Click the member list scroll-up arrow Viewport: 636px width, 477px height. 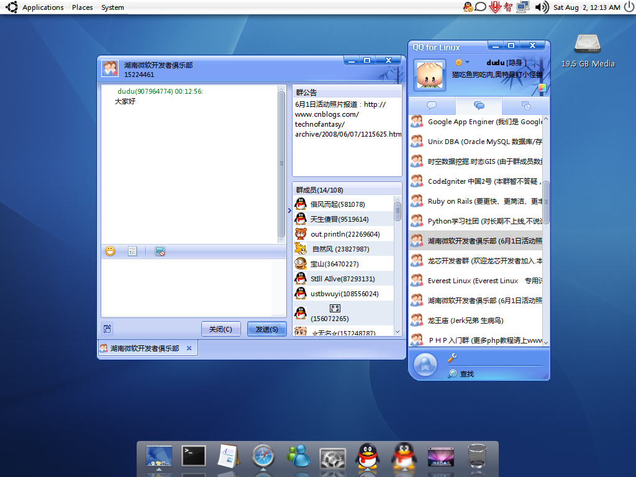397,200
